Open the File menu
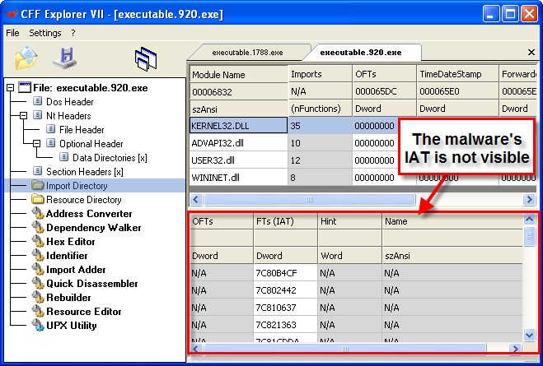543x366 pixels. (12, 33)
